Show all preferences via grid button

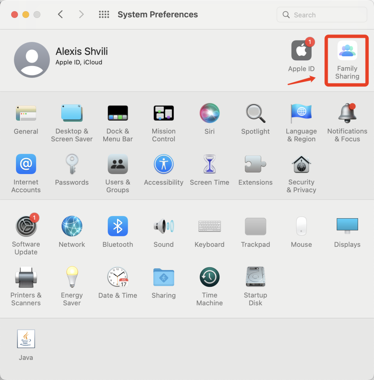(x=104, y=14)
